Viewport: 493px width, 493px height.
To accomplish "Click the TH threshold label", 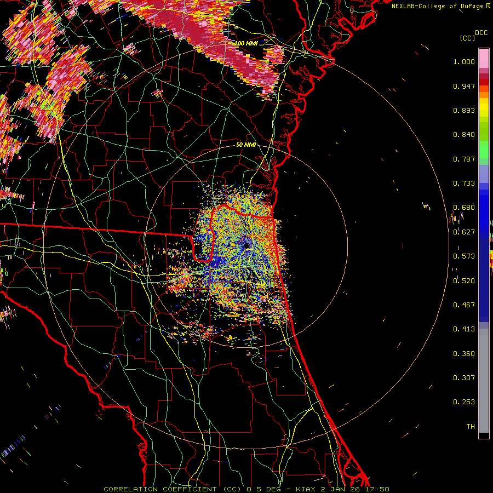I will [471, 426].
